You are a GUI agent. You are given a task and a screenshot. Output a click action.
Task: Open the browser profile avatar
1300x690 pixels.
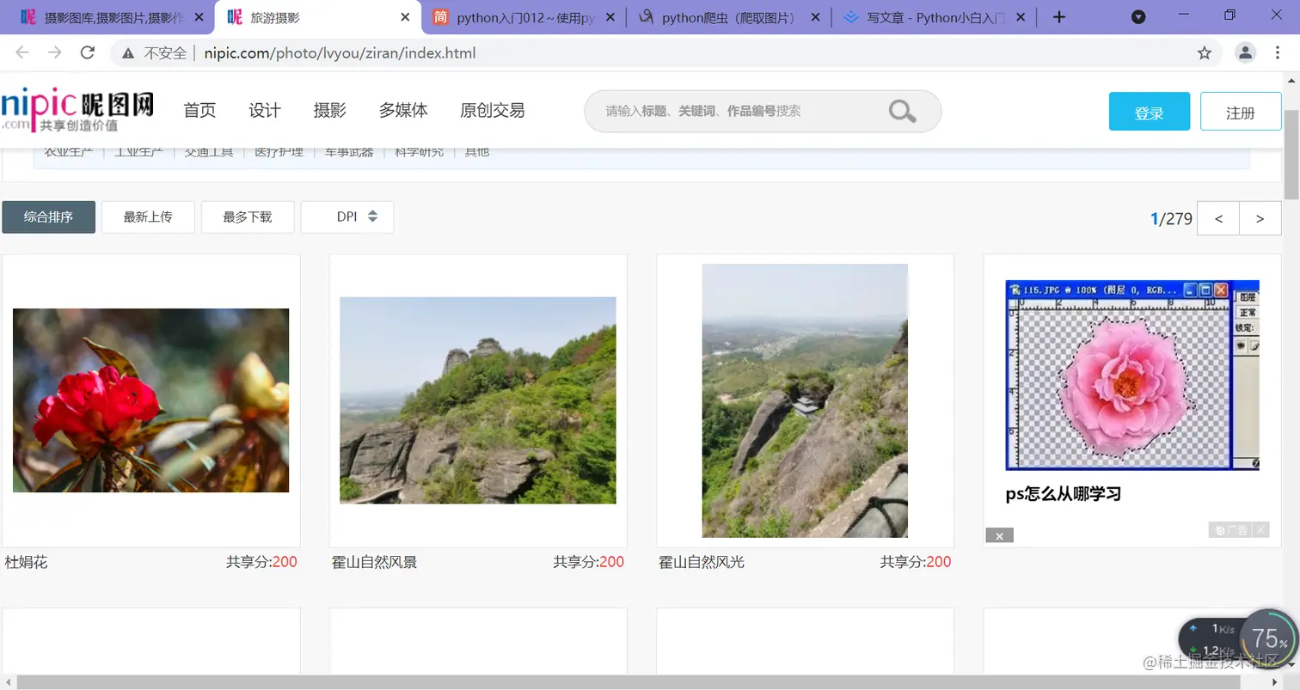coord(1246,53)
